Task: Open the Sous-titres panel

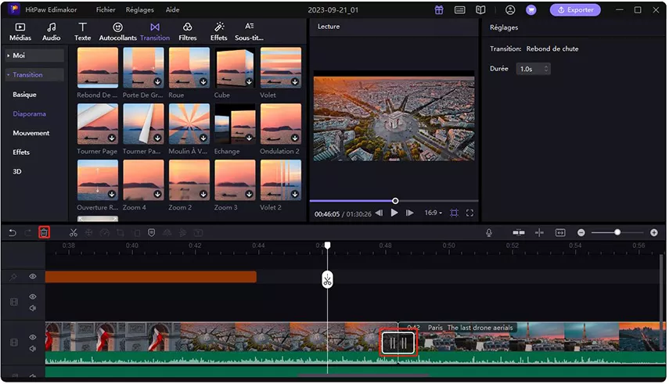Action: point(249,32)
